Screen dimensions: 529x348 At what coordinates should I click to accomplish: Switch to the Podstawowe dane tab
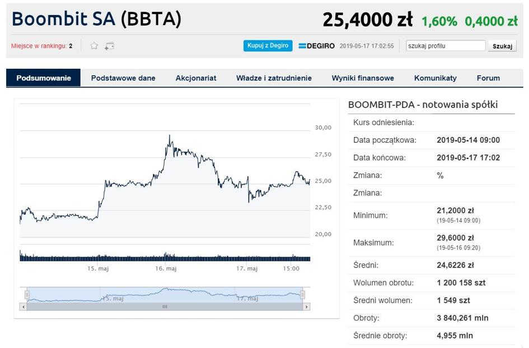[123, 78]
